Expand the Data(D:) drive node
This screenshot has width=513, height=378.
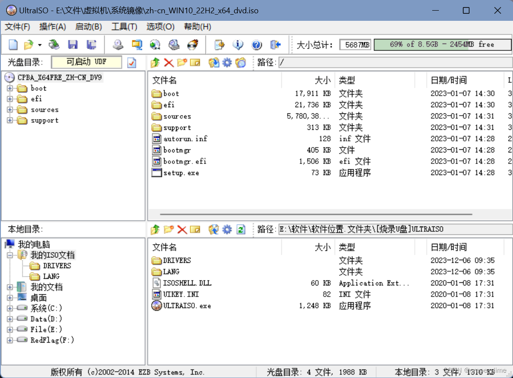[10, 319]
